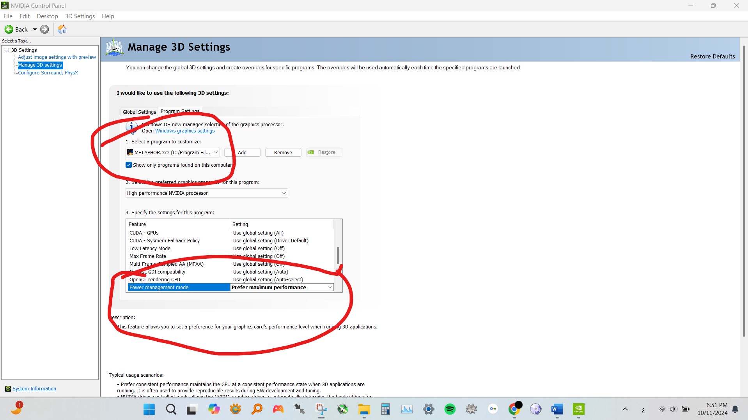The width and height of the screenshot is (748, 420).
Task: Select the Low Latency Mode row
Action: (x=230, y=249)
